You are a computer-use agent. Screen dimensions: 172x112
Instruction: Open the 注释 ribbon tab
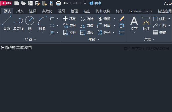tap(33, 11)
